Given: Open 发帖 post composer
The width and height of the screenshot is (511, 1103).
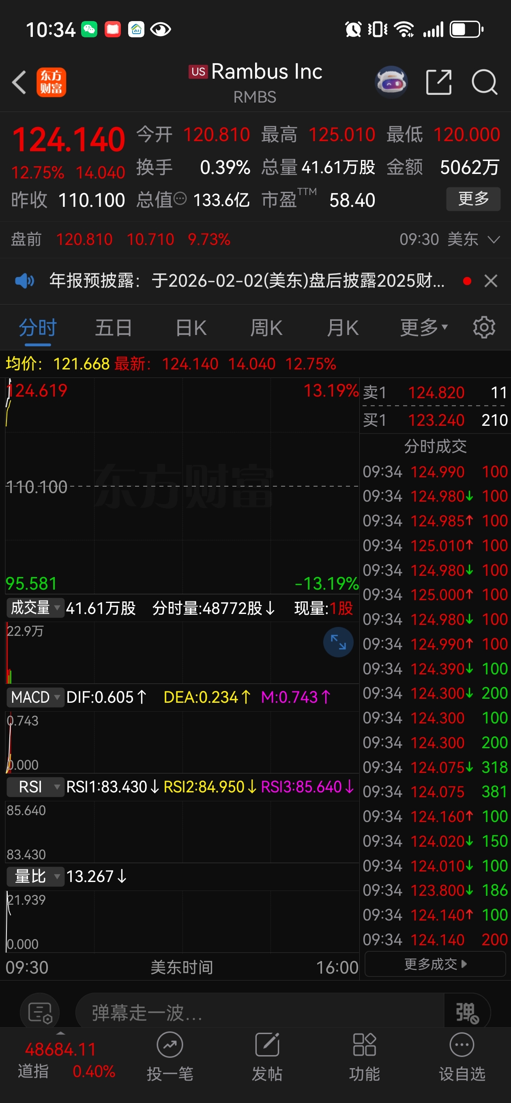Looking at the screenshot, I should (x=267, y=1044).
